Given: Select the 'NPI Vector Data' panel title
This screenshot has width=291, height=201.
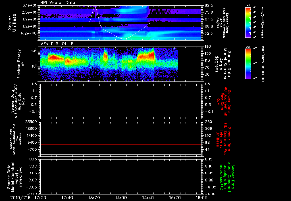Looking at the screenshot, I should click(x=58, y=3).
